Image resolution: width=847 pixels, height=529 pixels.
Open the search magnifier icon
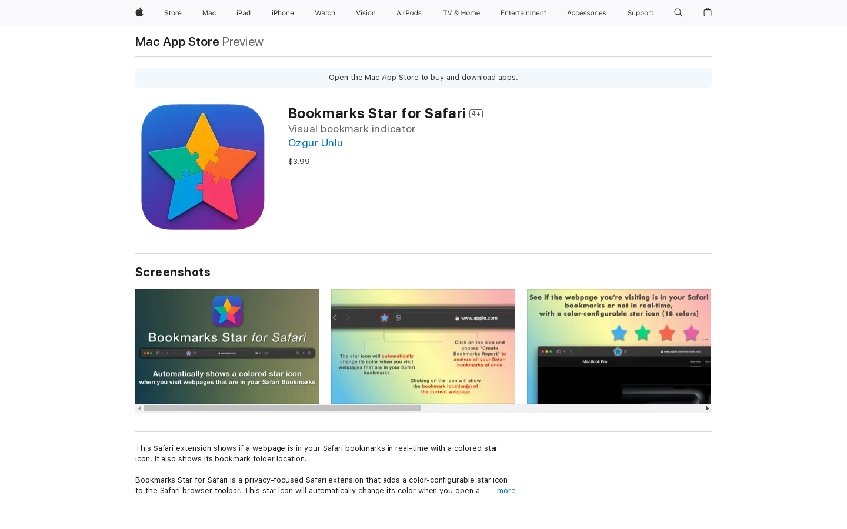pos(678,12)
